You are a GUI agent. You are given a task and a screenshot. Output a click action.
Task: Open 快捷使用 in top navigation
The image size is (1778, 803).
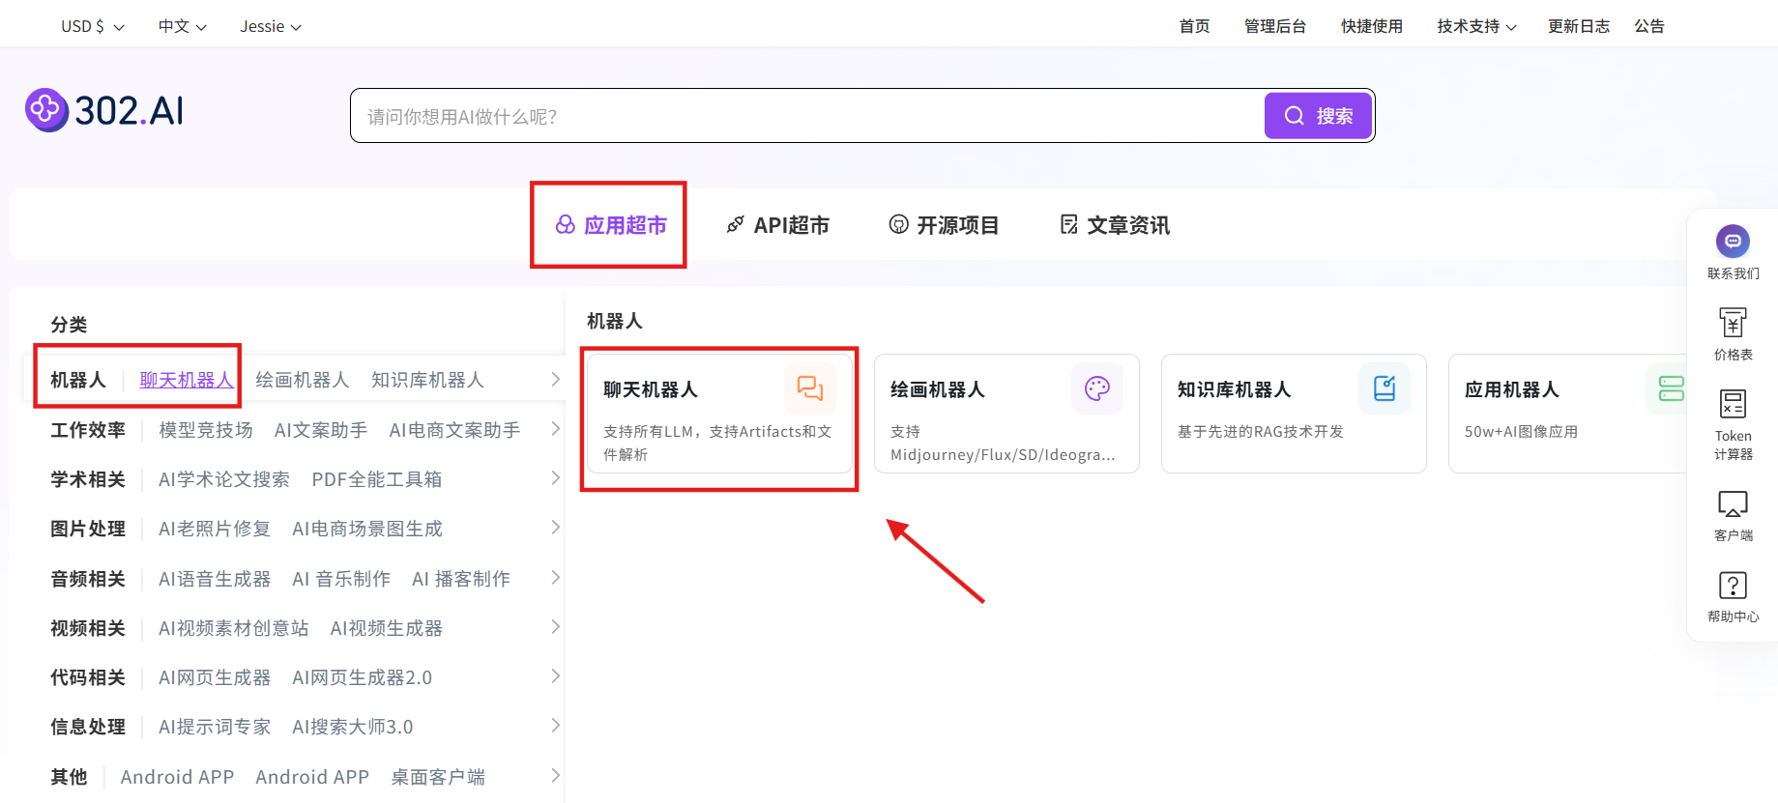click(1371, 26)
